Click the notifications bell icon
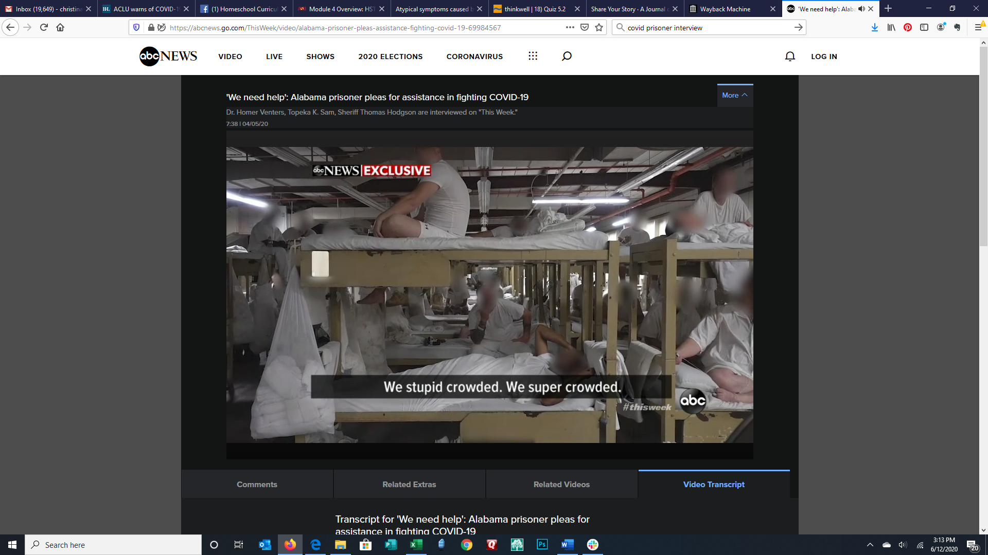The height and width of the screenshot is (555, 988). click(790, 56)
